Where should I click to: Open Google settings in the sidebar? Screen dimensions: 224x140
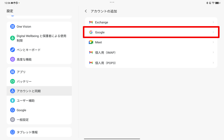point(39,110)
